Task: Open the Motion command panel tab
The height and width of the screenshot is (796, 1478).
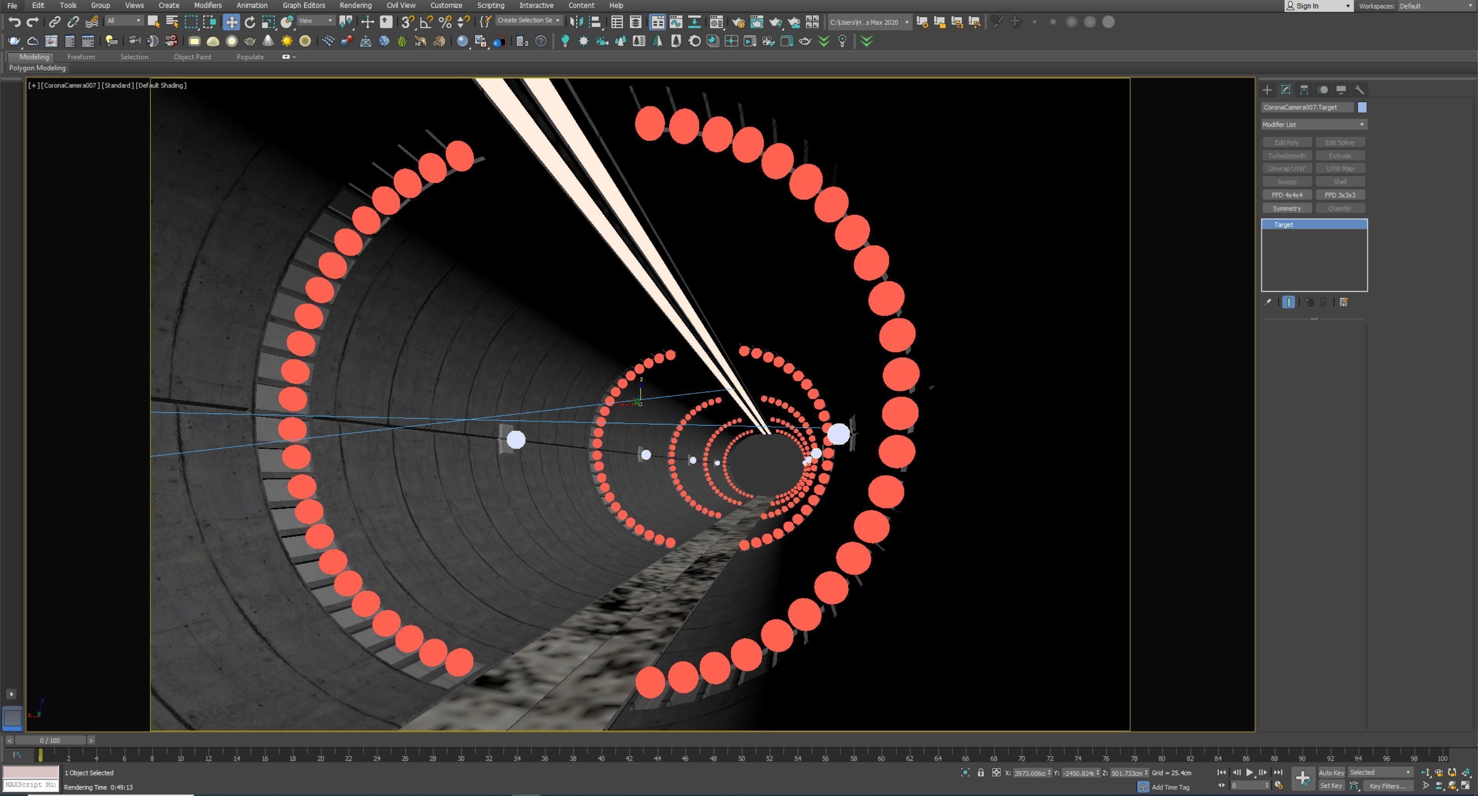Action: tap(1323, 89)
